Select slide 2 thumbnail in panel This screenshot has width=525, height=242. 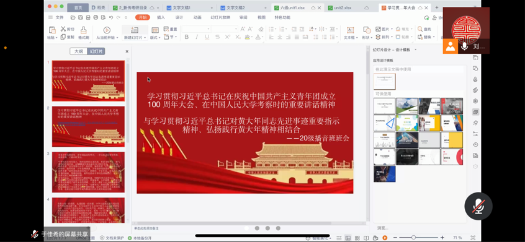coord(88,126)
